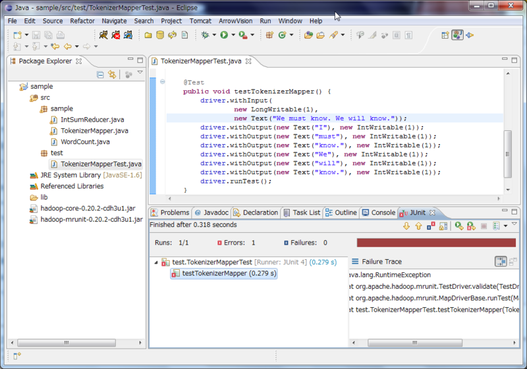Switch to the Outline tab
Image resolution: width=527 pixels, height=369 pixels.
pos(341,212)
